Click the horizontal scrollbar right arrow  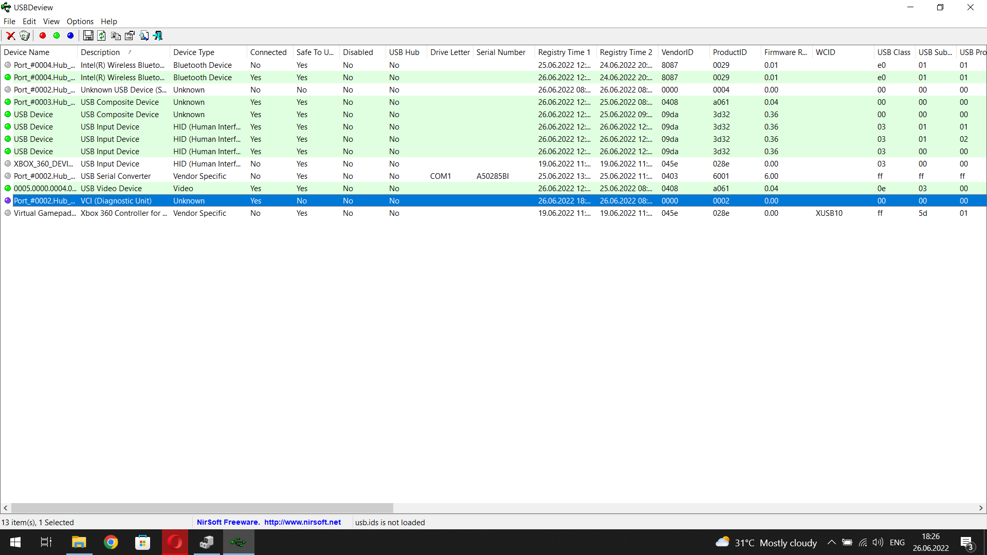[981, 508]
